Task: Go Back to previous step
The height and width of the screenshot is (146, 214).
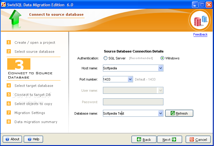Action: point(144,139)
